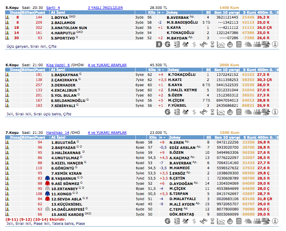286x231 pixels.
Task: Open the Kisa Vadeli 6 link
Action: [58, 65]
